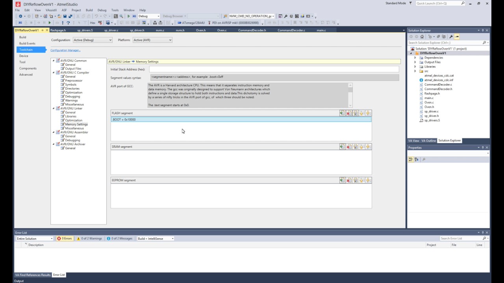Collapse AVR/GNU Linker tree node
This screenshot has height=283, width=504.
coord(54,108)
